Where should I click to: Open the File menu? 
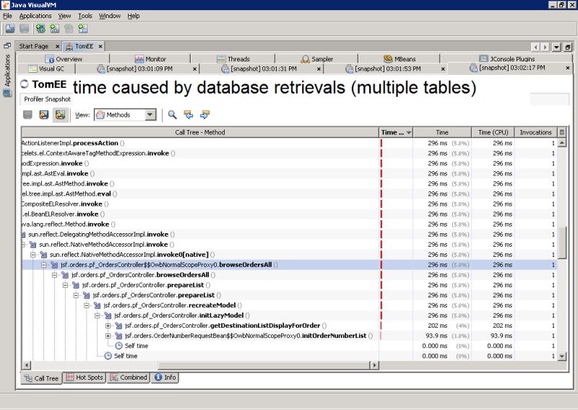tap(7, 16)
